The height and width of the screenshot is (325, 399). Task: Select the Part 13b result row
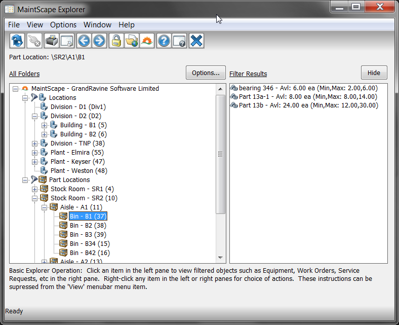click(x=304, y=105)
